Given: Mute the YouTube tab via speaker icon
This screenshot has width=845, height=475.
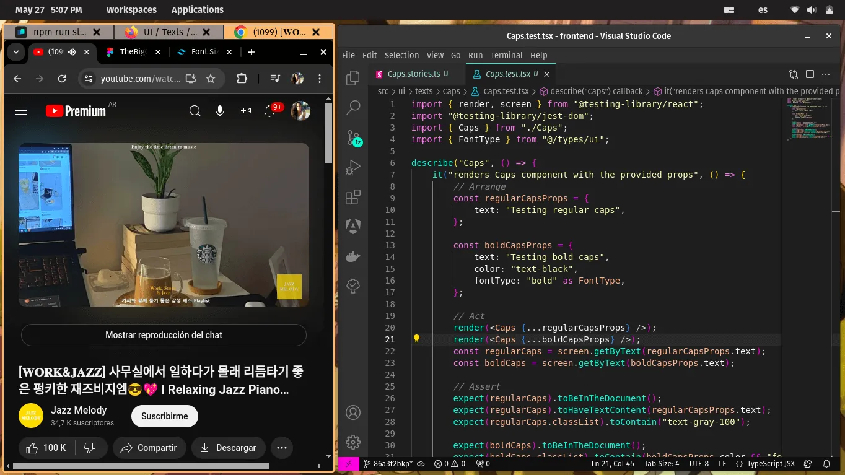Looking at the screenshot, I should (72, 52).
